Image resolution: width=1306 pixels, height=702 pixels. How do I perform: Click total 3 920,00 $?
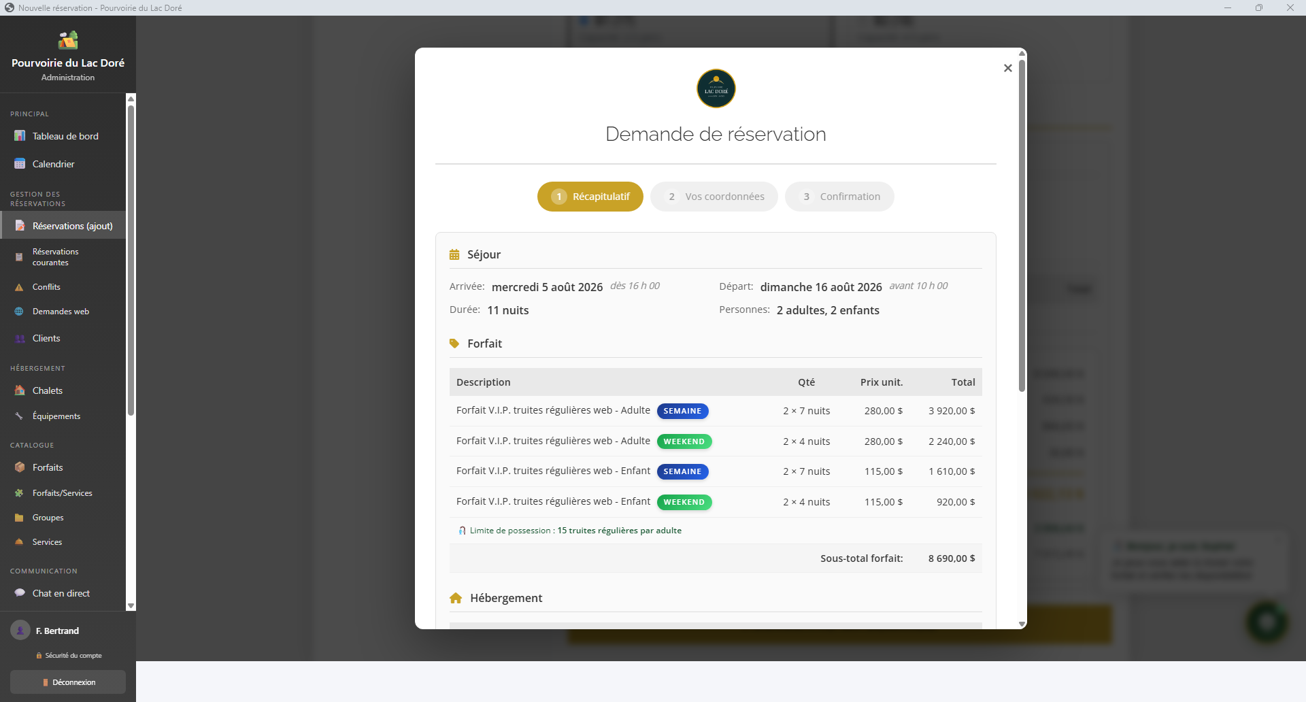tap(952, 411)
